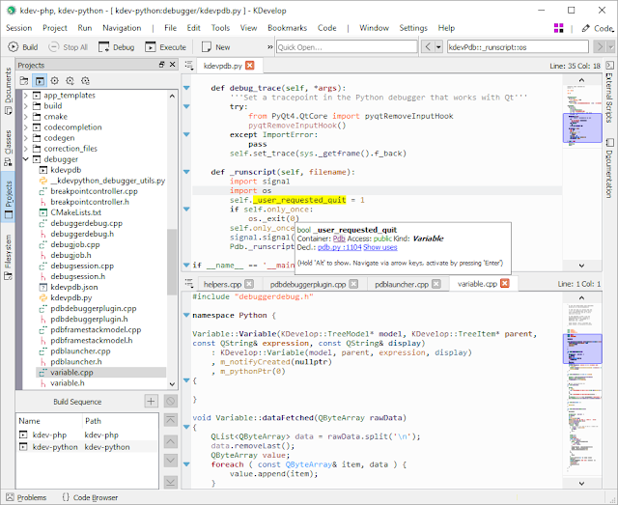The width and height of the screenshot is (618, 505).
Task: Open the Navigation menu
Action: pos(122,28)
